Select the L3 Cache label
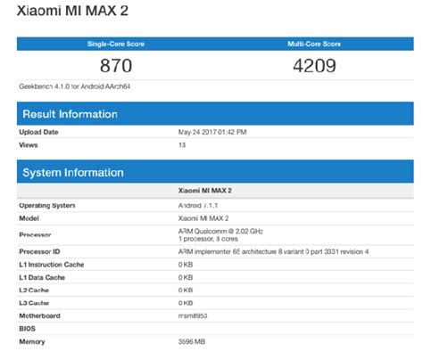The width and height of the screenshot is (423, 352). pos(34,303)
